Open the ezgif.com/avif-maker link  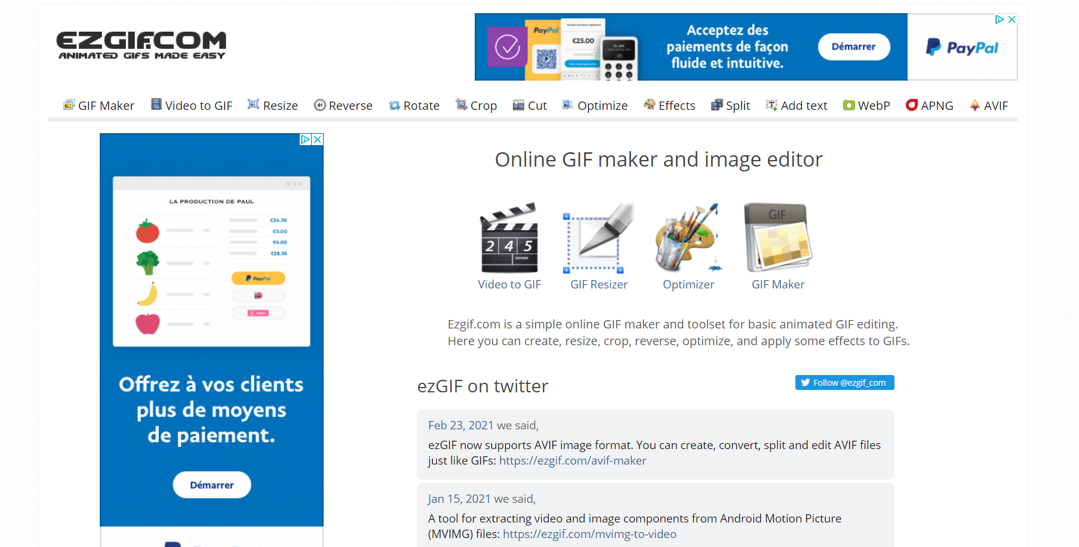573,460
